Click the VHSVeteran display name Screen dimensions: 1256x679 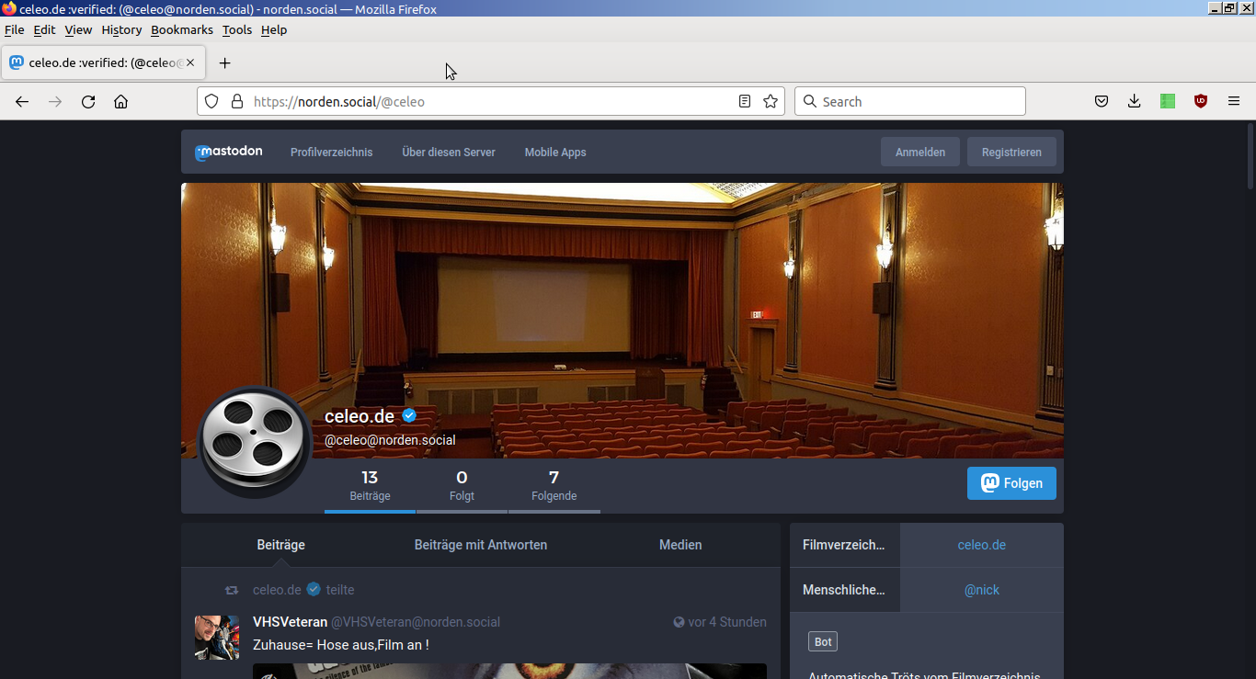point(290,622)
